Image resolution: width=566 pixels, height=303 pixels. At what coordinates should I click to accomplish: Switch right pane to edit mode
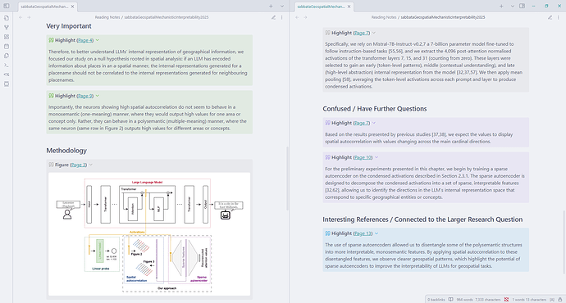click(x=550, y=17)
